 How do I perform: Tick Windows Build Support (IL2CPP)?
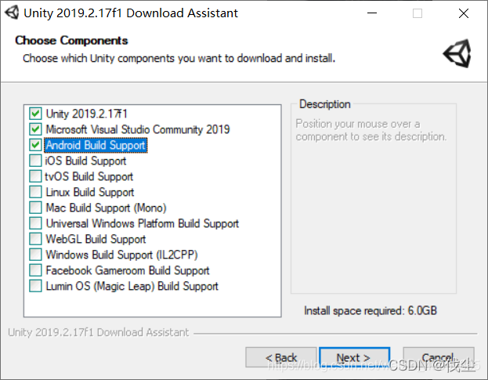pyautogui.click(x=35, y=255)
